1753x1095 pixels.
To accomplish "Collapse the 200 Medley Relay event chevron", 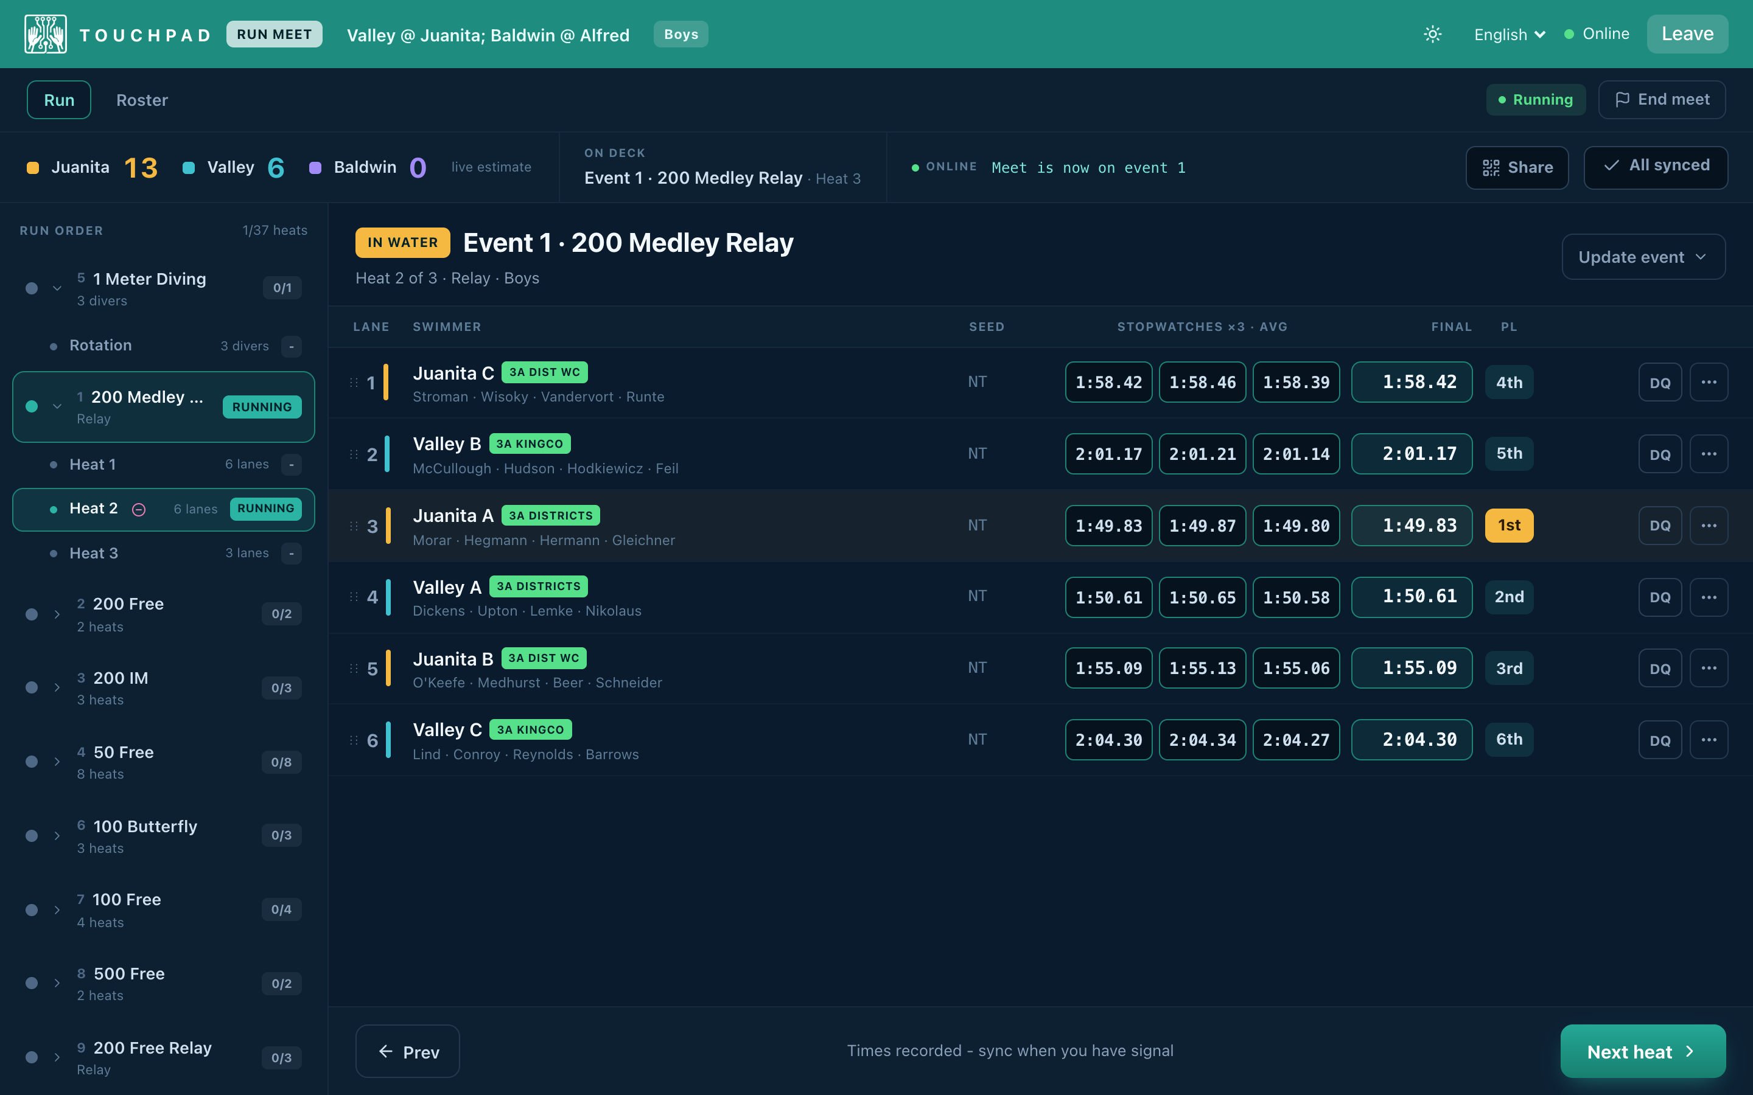I will (57, 406).
